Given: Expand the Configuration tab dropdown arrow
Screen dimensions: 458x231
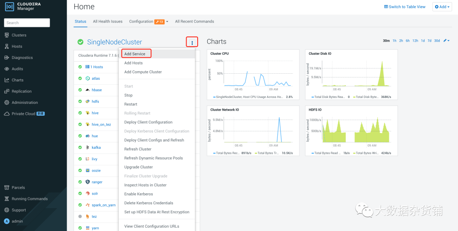Looking at the screenshot, I should tap(168, 22).
